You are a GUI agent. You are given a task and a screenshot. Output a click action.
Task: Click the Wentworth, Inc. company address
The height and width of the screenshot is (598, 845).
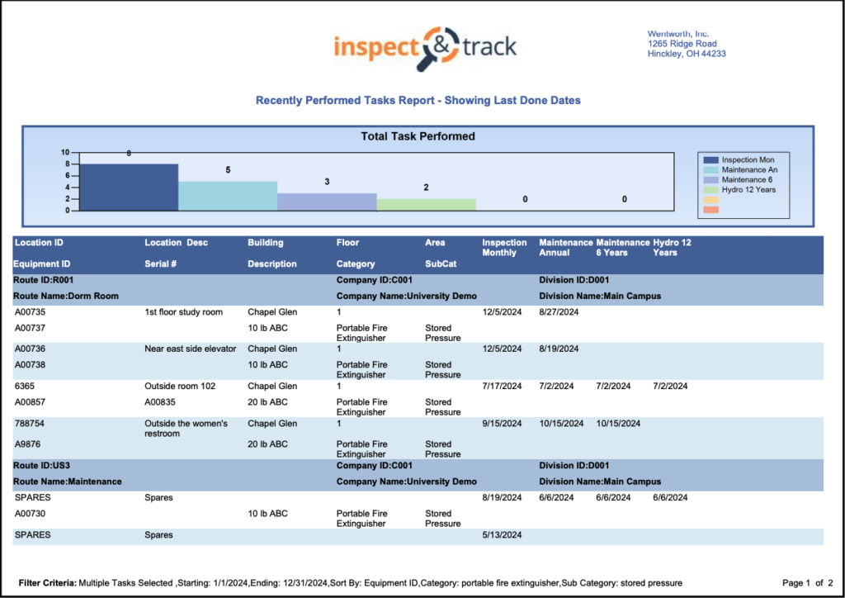687,44
